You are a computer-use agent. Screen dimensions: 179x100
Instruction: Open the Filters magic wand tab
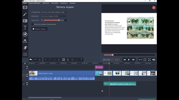25,14
